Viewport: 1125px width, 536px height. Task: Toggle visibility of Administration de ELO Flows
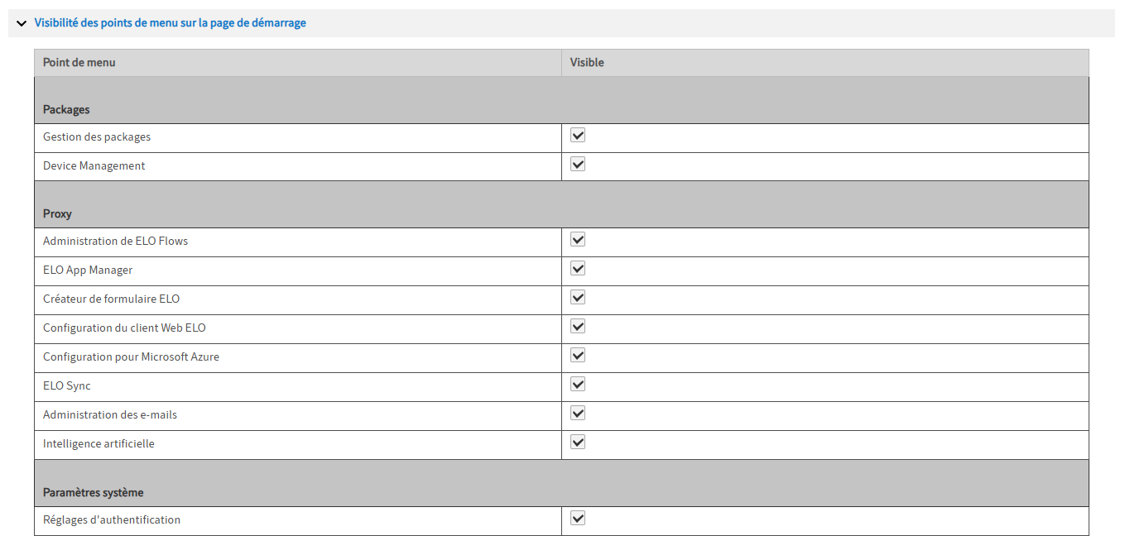577,239
